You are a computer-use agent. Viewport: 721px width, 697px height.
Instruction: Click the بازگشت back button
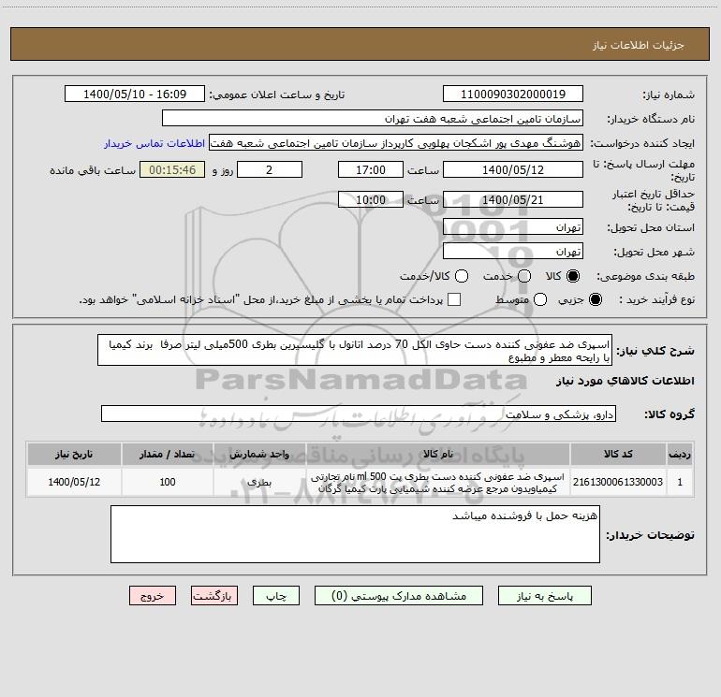tap(214, 596)
